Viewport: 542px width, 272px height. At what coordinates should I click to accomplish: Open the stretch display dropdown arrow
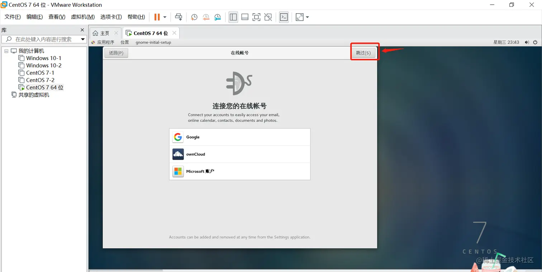[x=307, y=17]
